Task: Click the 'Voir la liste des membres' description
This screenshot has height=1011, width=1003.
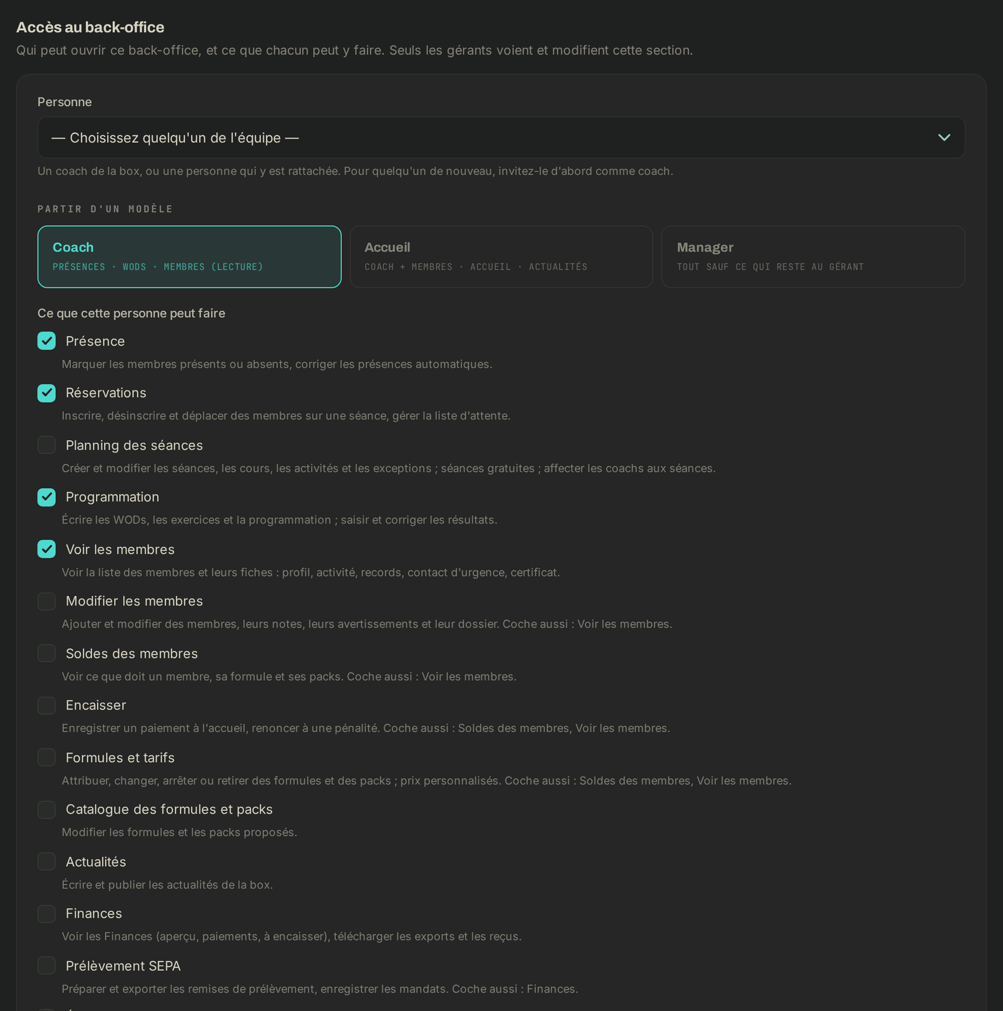Action: (x=311, y=572)
